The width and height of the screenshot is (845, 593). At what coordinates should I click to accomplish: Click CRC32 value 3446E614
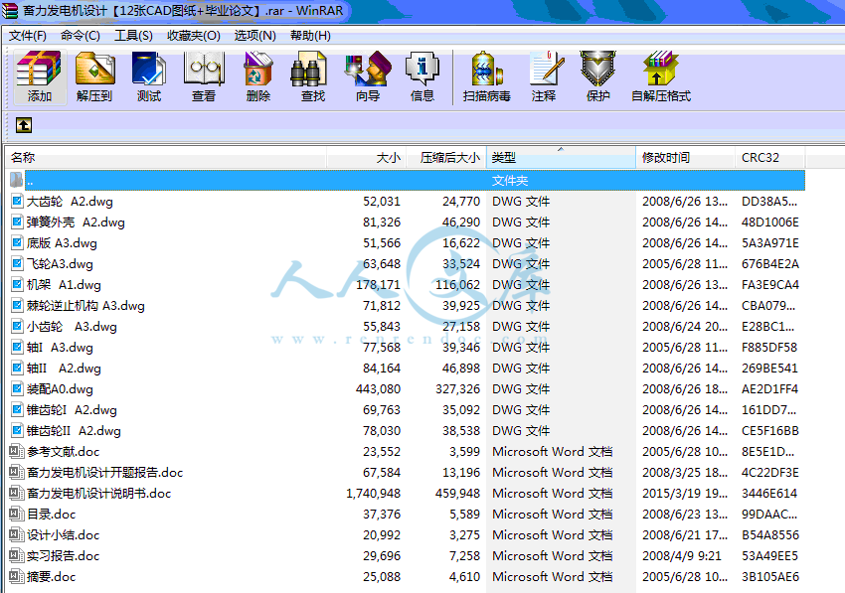[770, 494]
